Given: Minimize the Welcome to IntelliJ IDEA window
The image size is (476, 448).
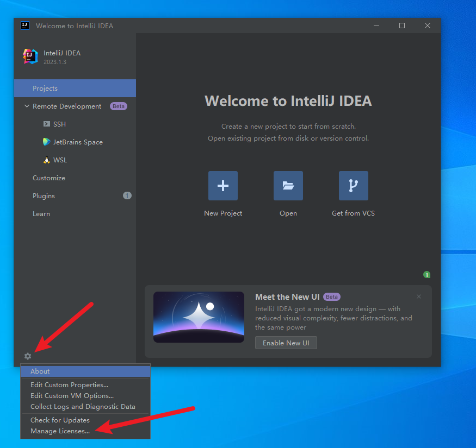Looking at the screenshot, I should click(376, 26).
